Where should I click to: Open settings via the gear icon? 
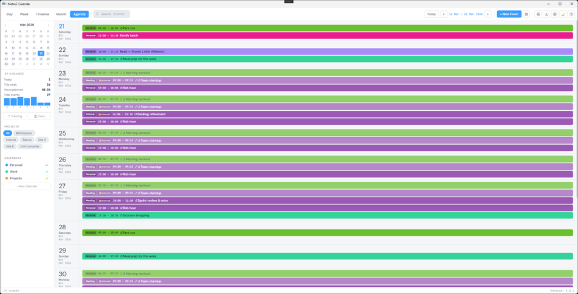coord(555,14)
